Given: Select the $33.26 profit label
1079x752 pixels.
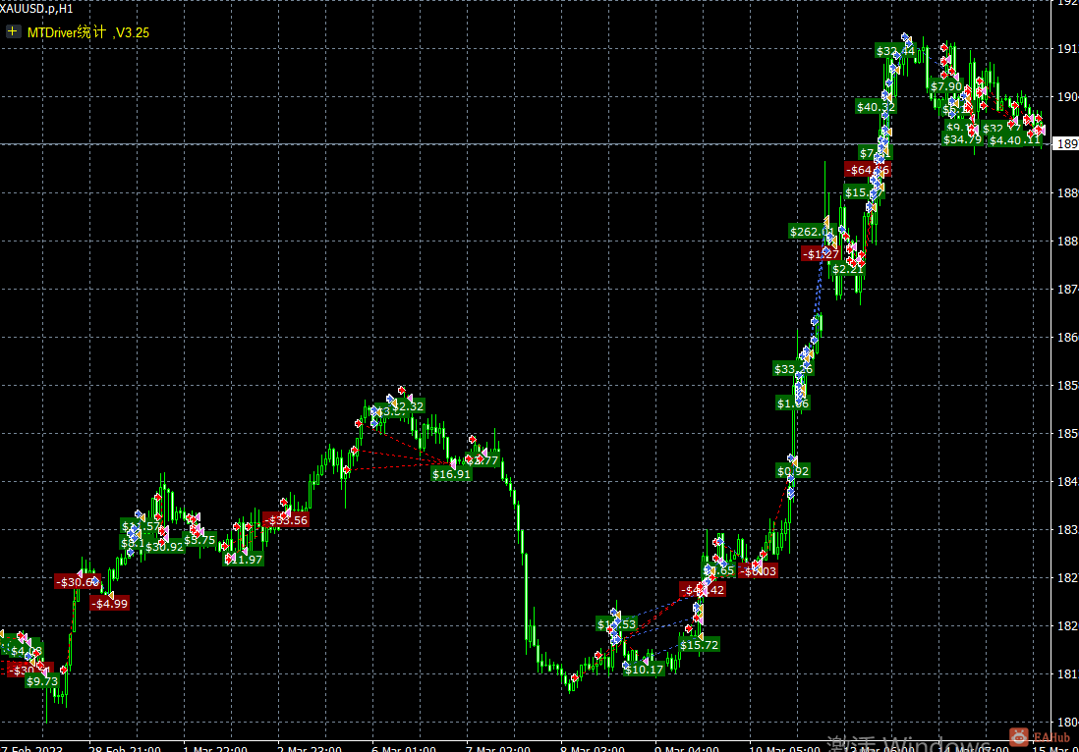Looking at the screenshot, I should tap(793, 369).
